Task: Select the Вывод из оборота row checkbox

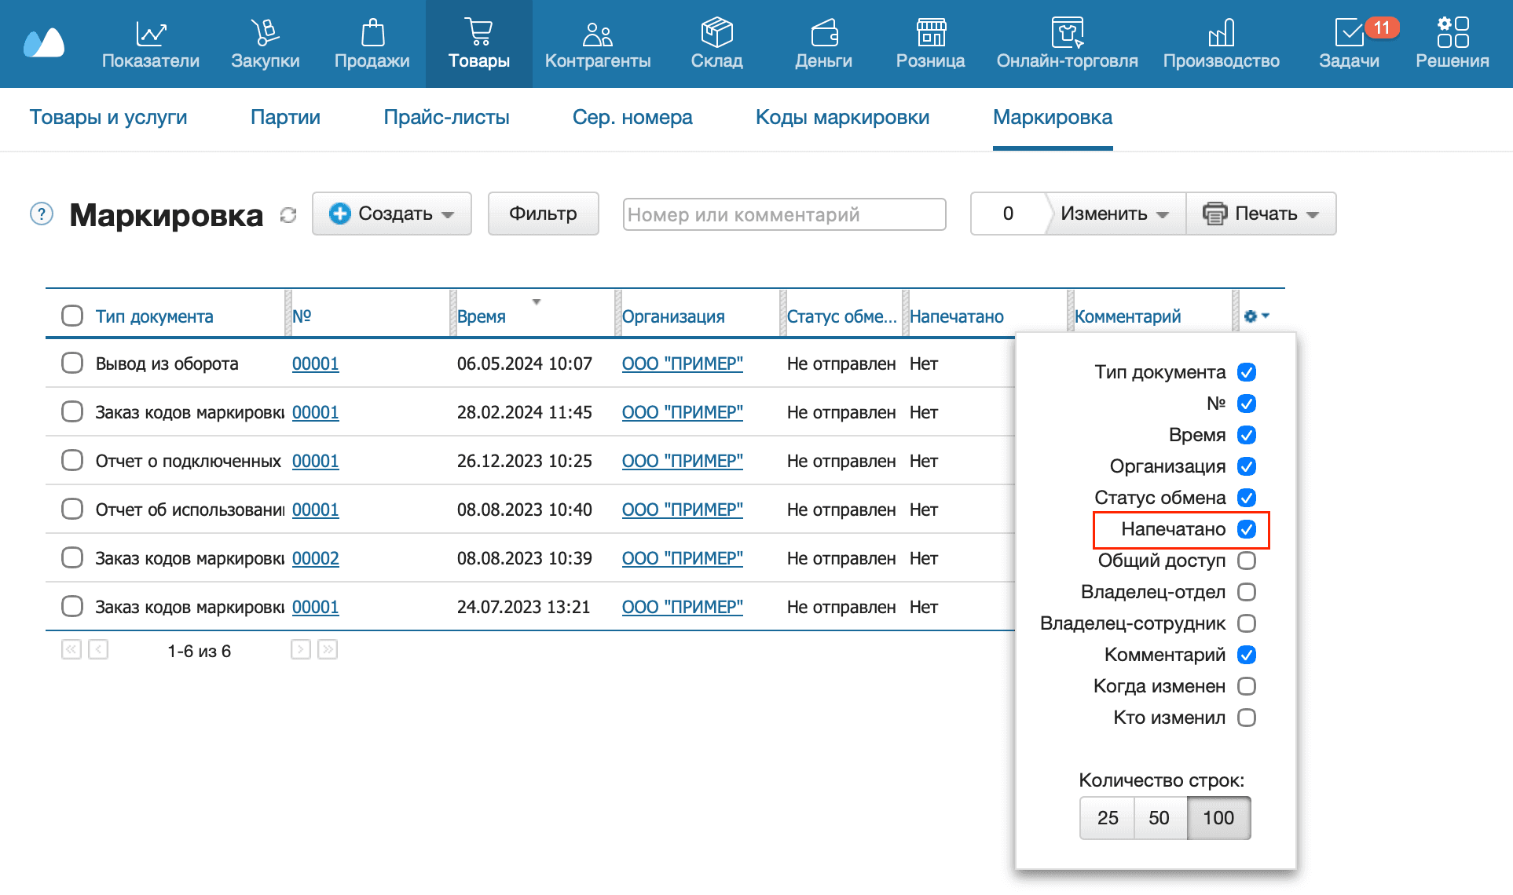Action: tap(72, 363)
